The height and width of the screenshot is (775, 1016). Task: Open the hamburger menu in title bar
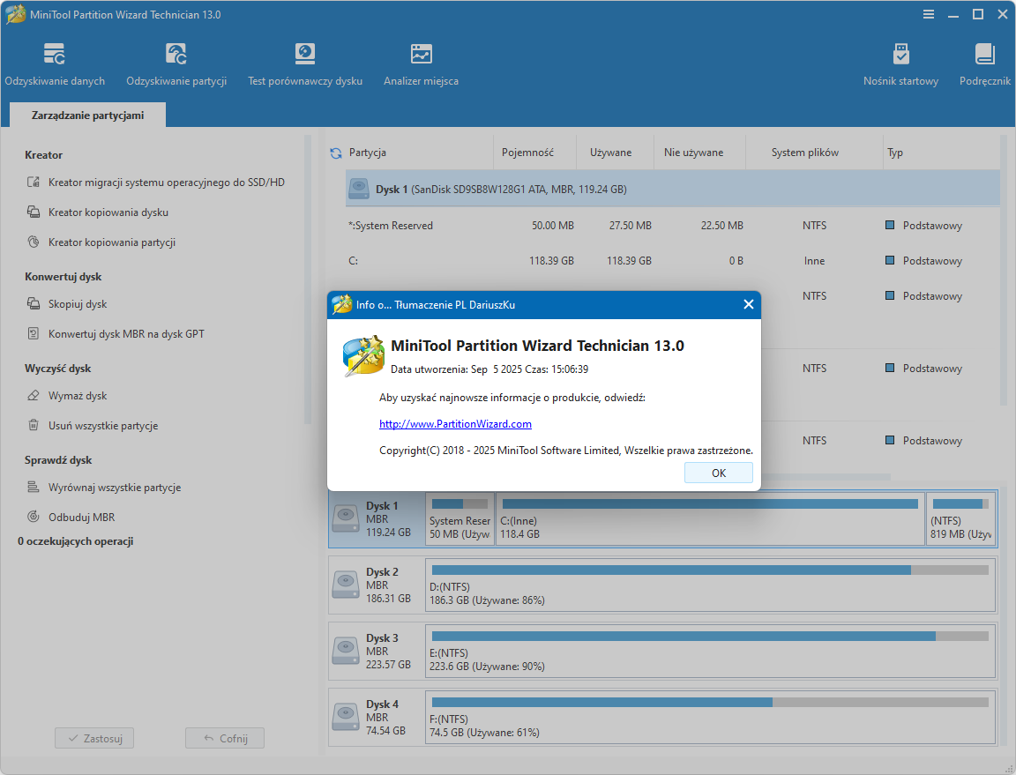coord(929,14)
